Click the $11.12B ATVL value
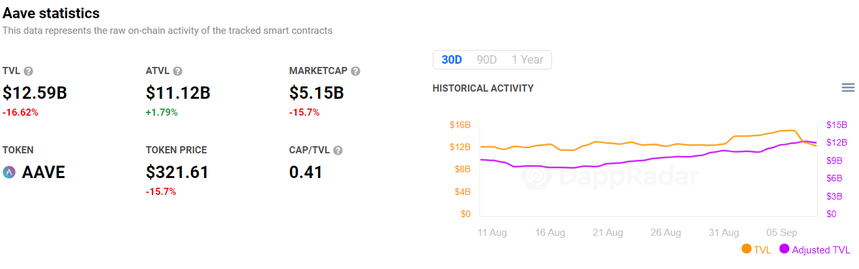Viewport: 859px width, 269px height. pyautogui.click(x=178, y=93)
